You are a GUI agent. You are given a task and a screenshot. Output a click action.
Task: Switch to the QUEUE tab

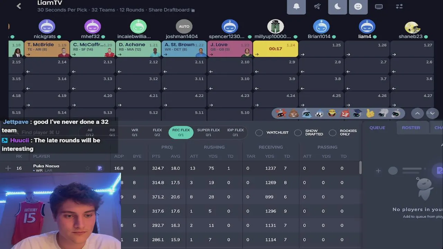(377, 128)
